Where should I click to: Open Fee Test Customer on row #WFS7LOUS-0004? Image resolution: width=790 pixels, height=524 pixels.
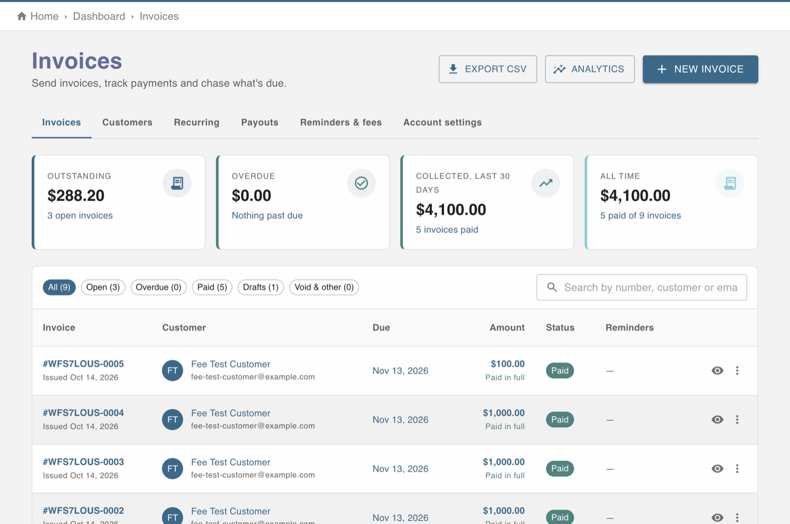click(x=231, y=413)
